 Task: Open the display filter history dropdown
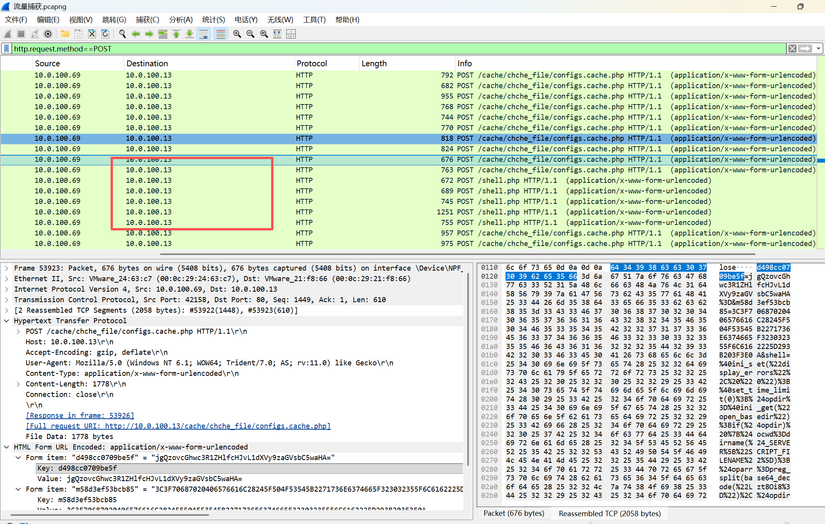click(818, 49)
